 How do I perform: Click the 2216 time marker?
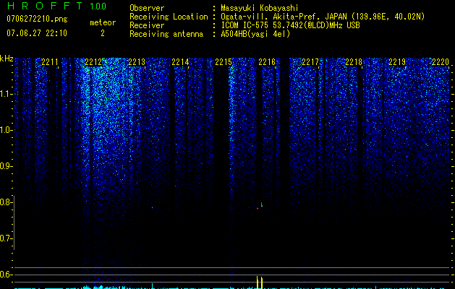[x=267, y=61]
